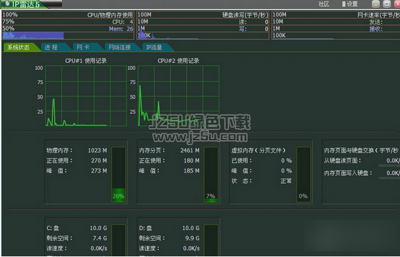
Task: Select C drive 剩余空间 value 7.4 G
Action: tap(100, 238)
